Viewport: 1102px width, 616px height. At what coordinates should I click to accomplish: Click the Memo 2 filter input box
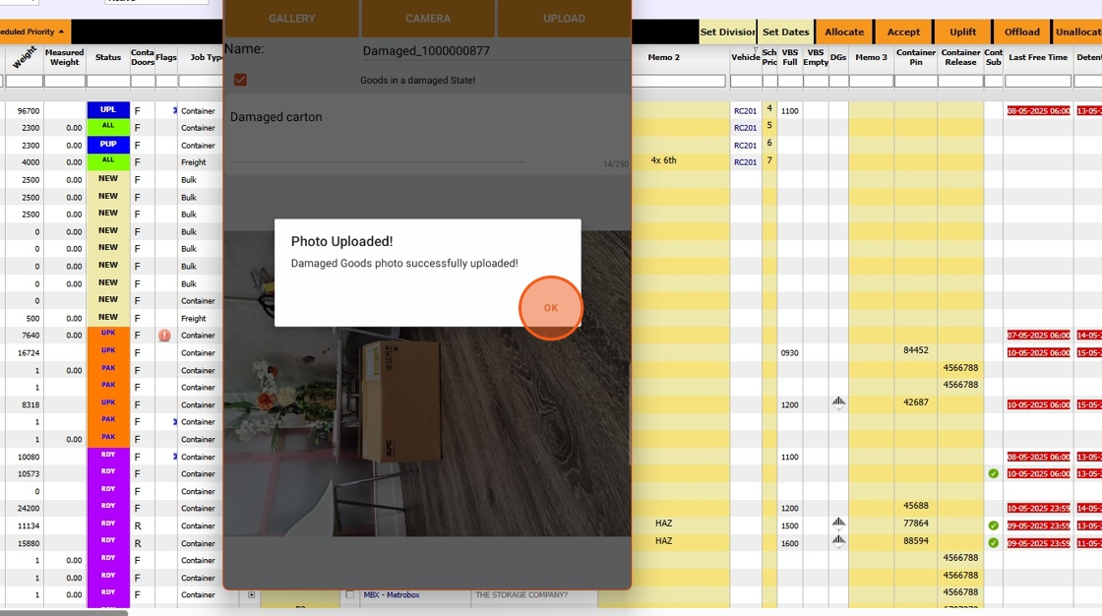[678, 82]
